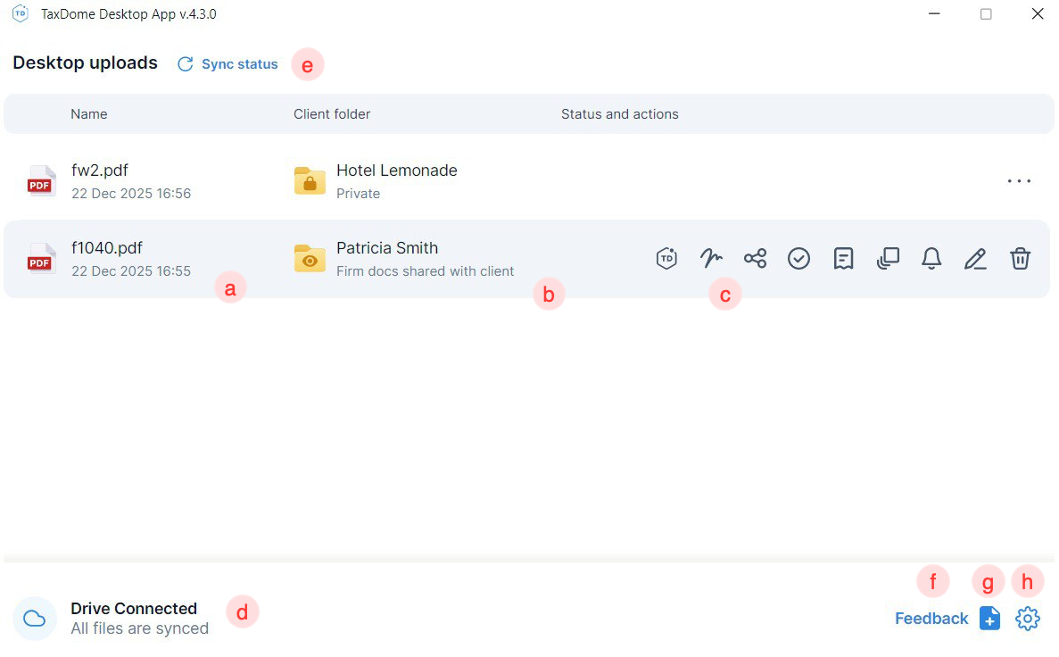Click the share icon for f1040.pdf
Image resolution: width=1059 pixels, height=657 pixels.
point(755,259)
